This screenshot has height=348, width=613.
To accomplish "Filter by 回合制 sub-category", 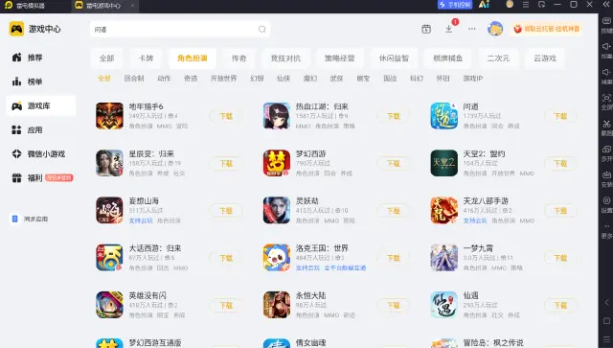I will click(134, 79).
